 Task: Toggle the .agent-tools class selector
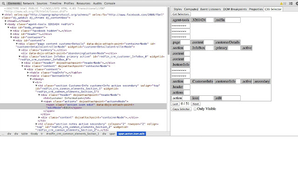(181, 20)
